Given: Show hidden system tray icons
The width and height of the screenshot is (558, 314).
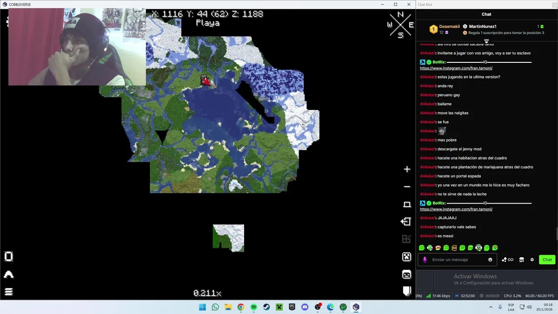Looking at the screenshot, I should click(x=490, y=307).
